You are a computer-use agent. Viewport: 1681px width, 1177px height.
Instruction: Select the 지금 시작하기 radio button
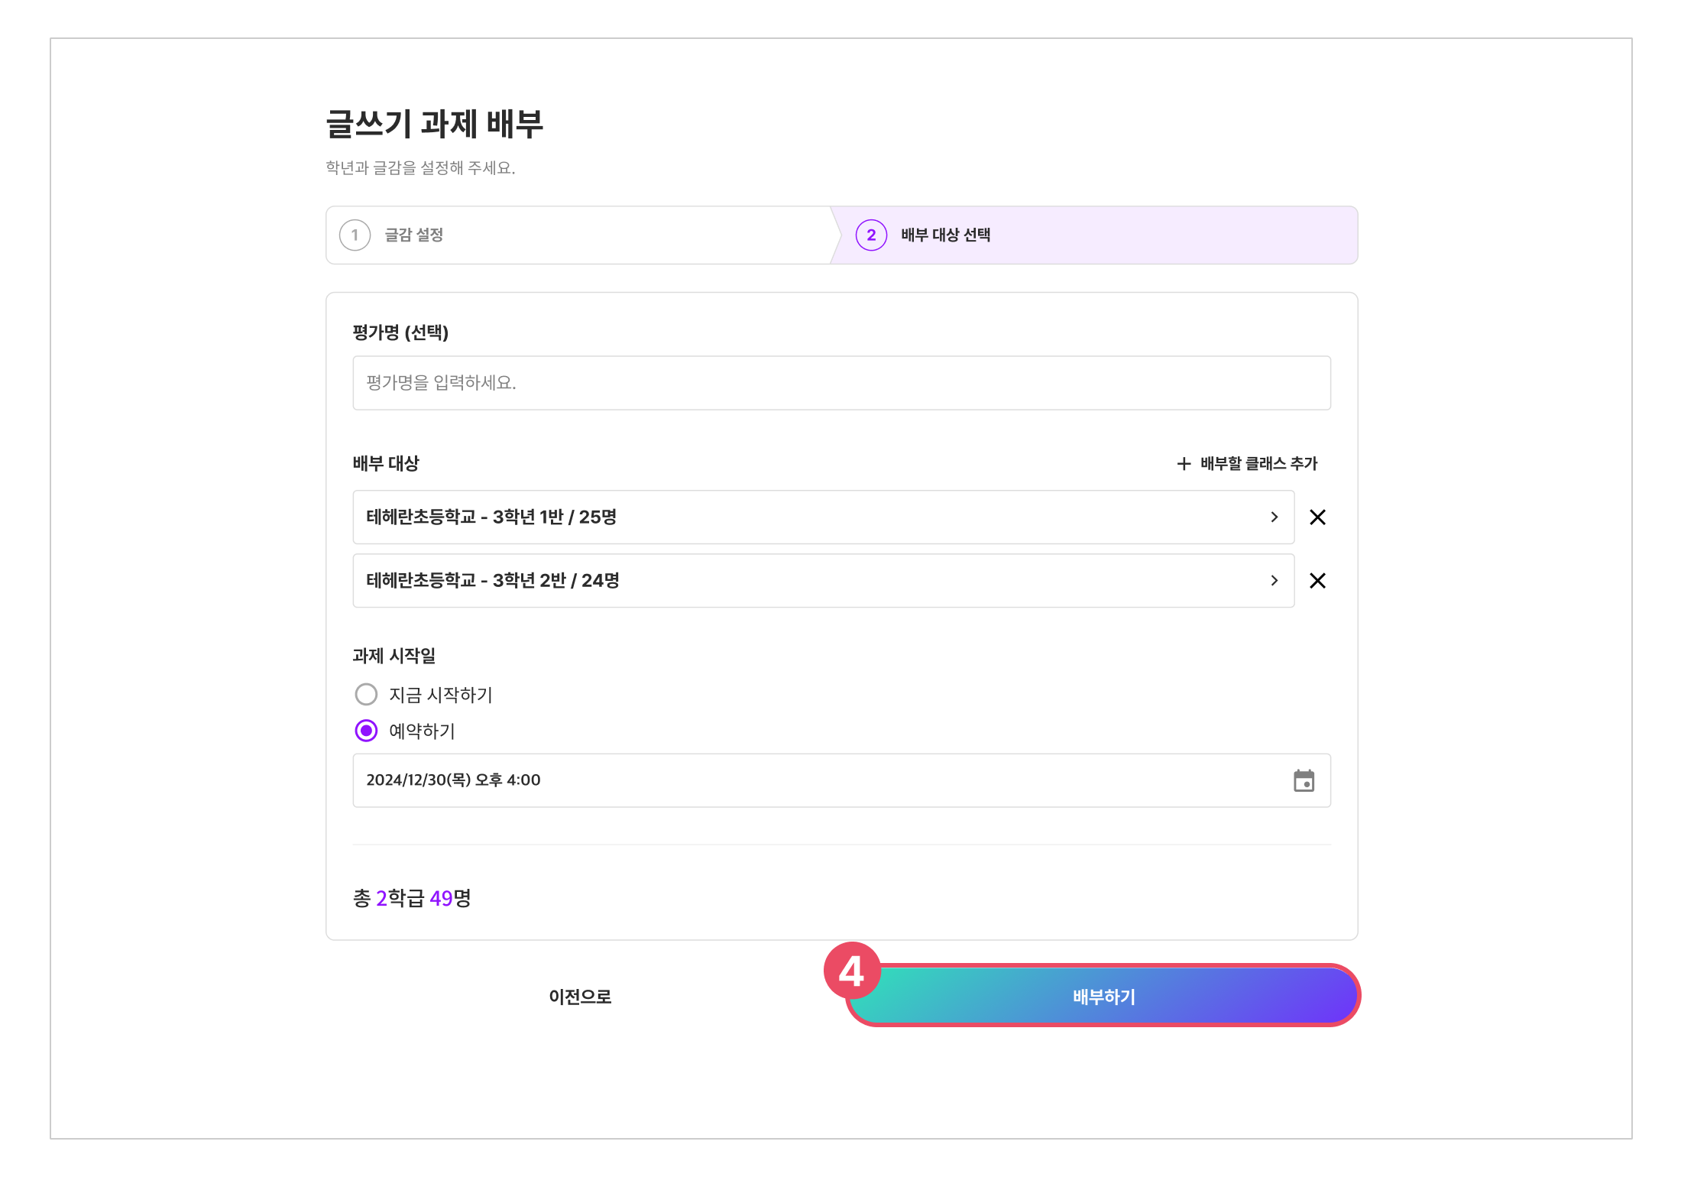pos(366,695)
